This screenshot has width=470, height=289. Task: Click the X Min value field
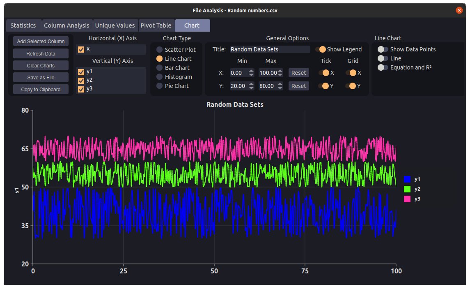pos(239,73)
